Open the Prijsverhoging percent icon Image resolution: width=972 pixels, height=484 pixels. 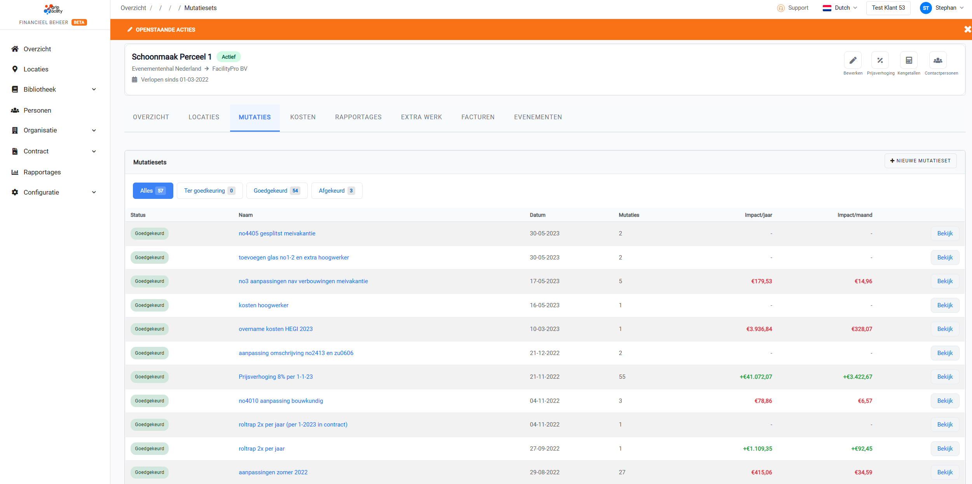pyautogui.click(x=880, y=60)
